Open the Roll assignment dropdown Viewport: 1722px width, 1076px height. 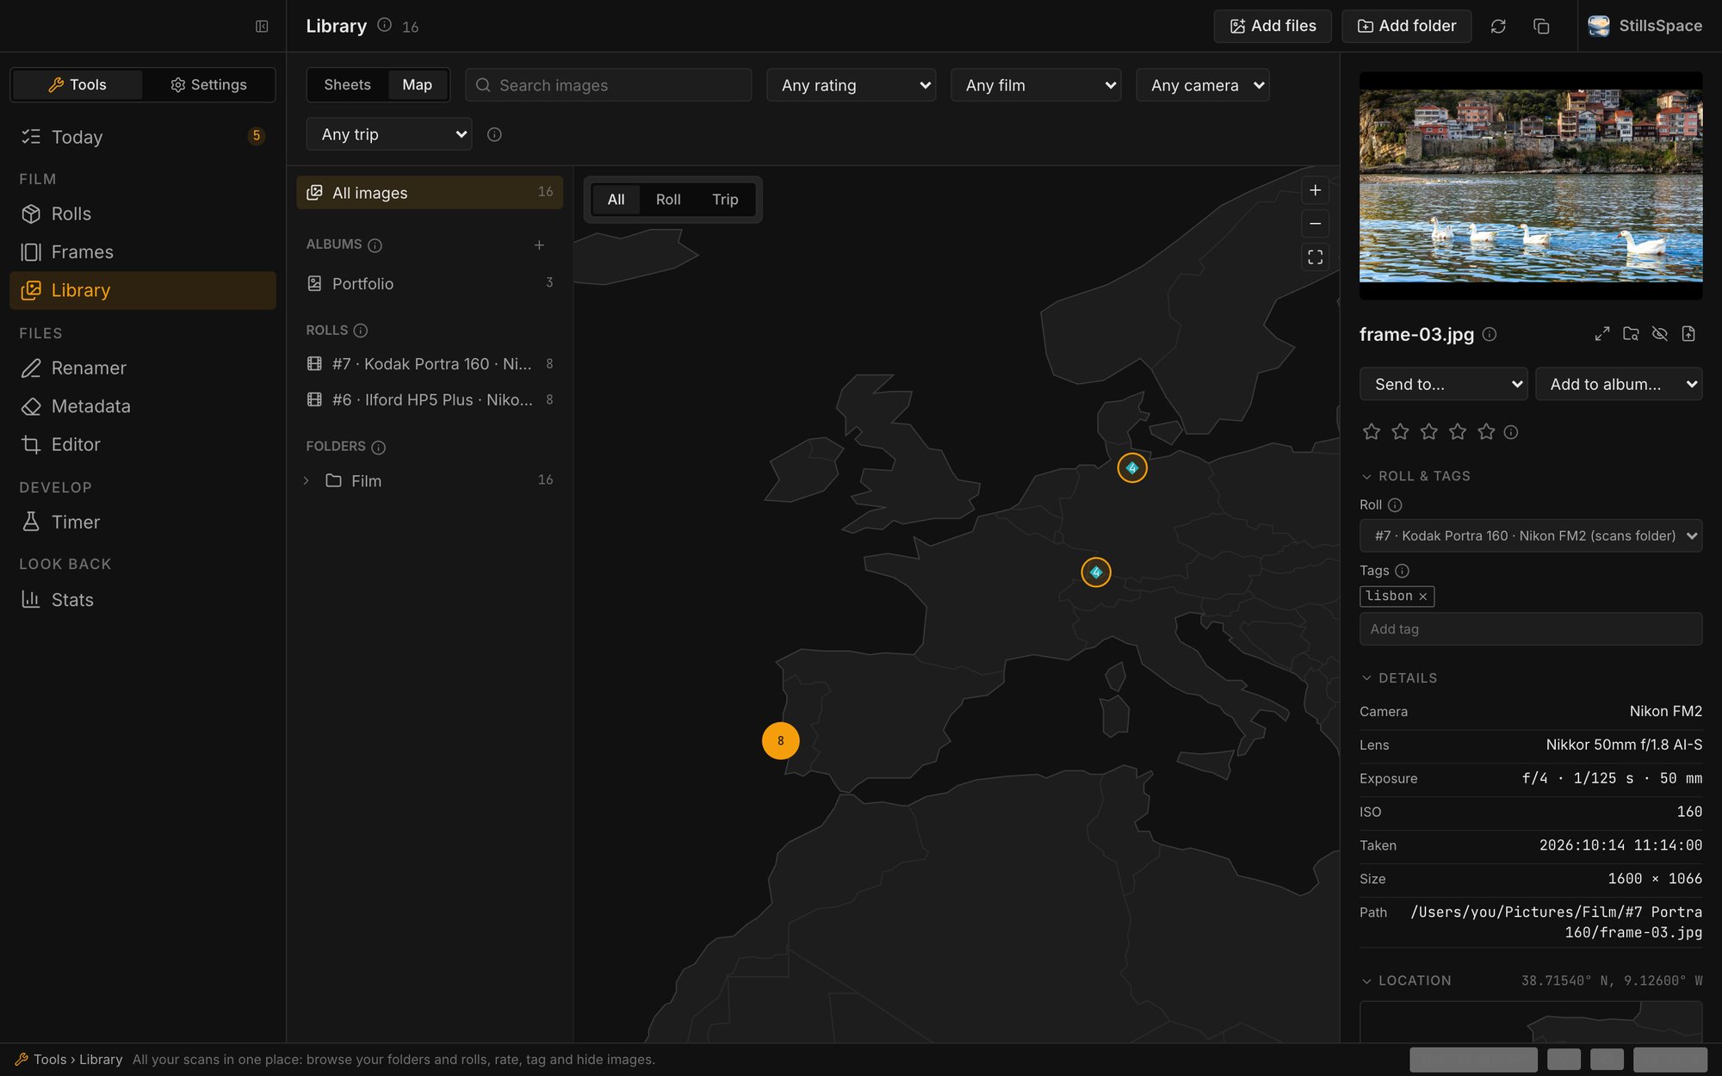pos(1531,535)
